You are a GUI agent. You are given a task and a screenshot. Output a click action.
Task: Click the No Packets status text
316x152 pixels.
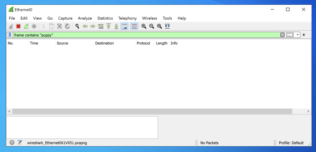point(210,143)
